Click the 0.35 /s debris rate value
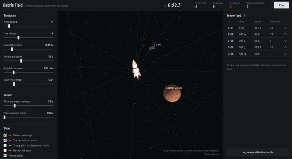 pyautogui.click(x=49, y=45)
